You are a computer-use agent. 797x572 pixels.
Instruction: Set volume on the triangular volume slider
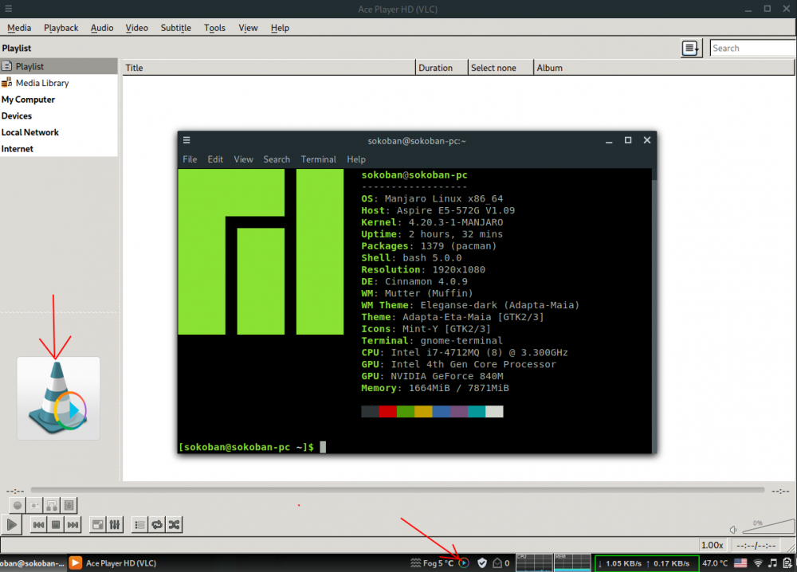[768, 526]
